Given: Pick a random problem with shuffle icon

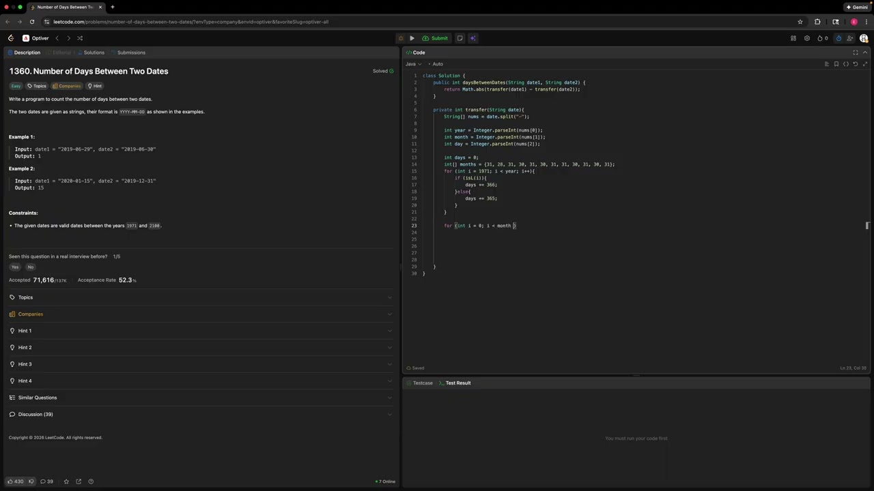Looking at the screenshot, I should (80, 38).
